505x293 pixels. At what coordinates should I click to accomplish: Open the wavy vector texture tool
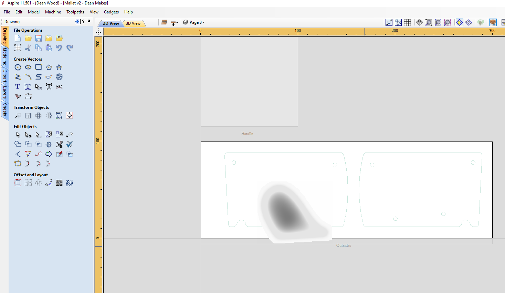(x=59, y=77)
